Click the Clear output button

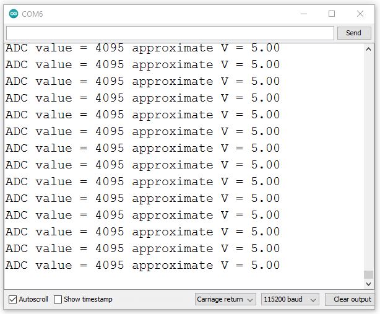[352, 300]
